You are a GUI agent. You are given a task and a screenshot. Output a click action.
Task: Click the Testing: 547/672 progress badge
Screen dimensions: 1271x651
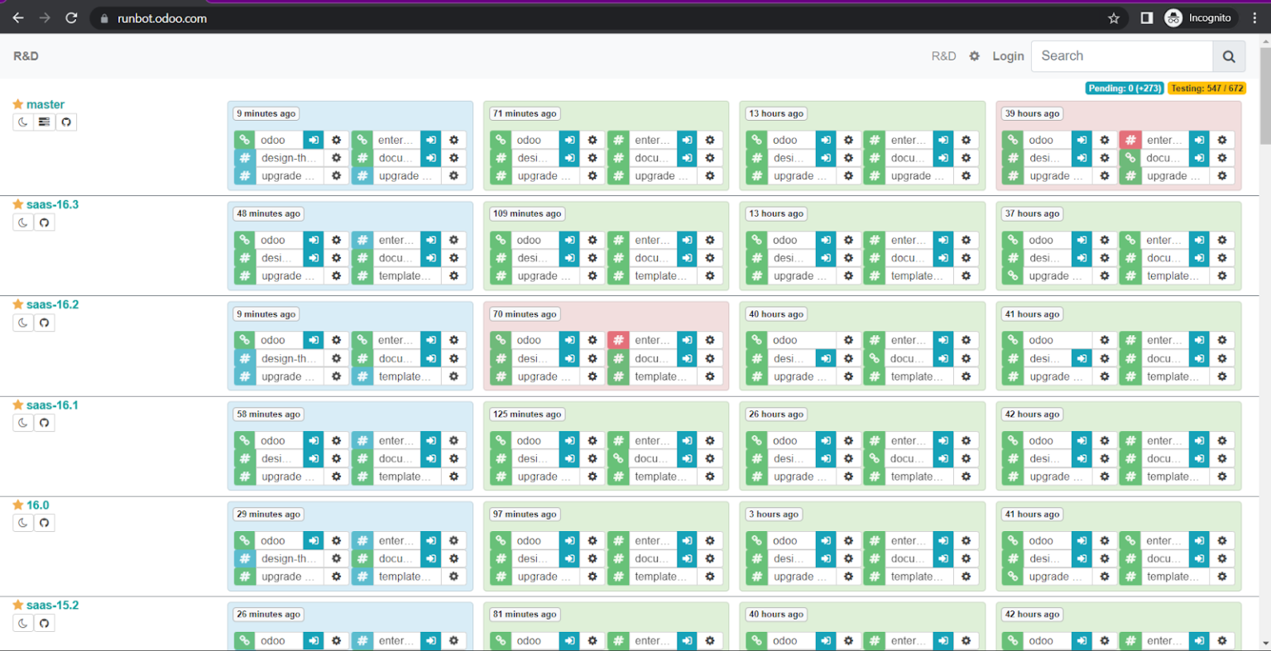(1206, 87)
